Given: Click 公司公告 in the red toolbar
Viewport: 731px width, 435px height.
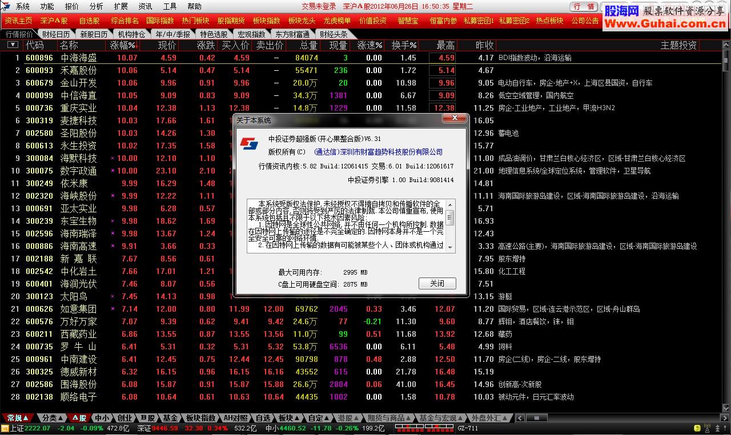Looking at the screenshot, I should click(x=585, y=21).
